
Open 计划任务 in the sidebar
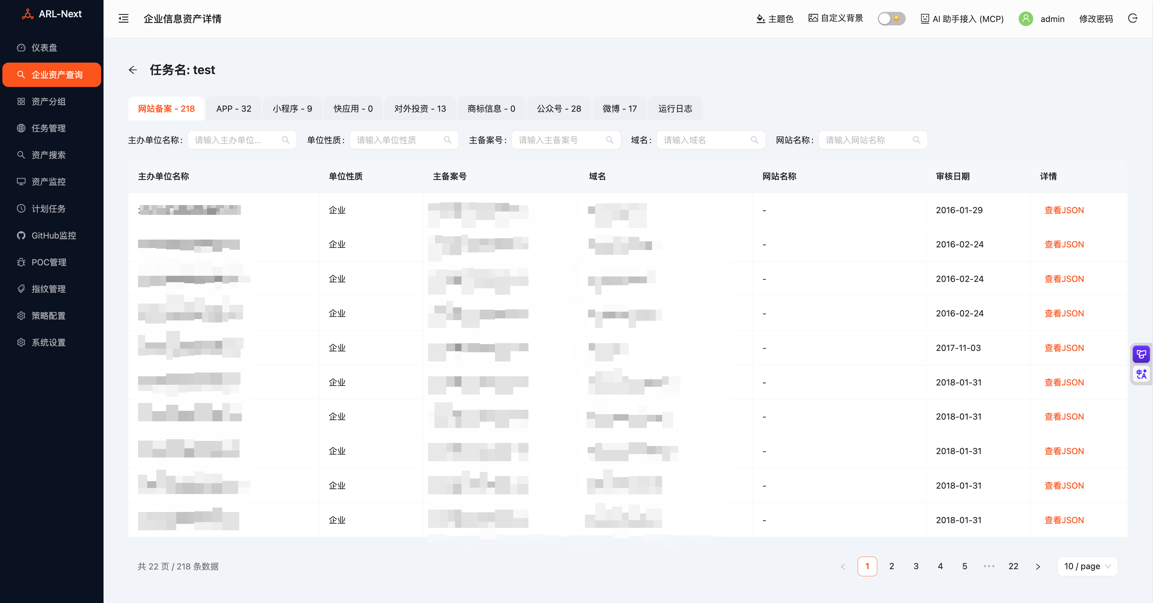(51, 208)
